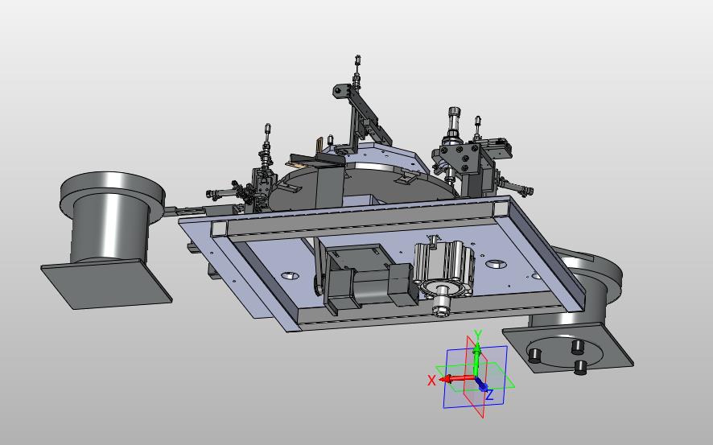Select the right feeder's square base plate

568,347
